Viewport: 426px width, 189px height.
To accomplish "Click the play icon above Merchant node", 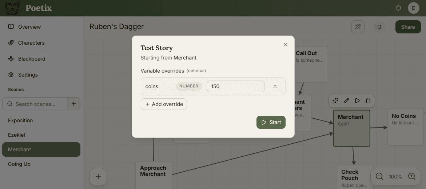I will (357, 101).
